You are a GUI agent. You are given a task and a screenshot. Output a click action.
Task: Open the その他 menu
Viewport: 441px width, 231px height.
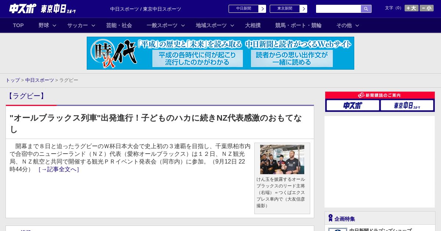pyautogui.click(x=344, y=25)
